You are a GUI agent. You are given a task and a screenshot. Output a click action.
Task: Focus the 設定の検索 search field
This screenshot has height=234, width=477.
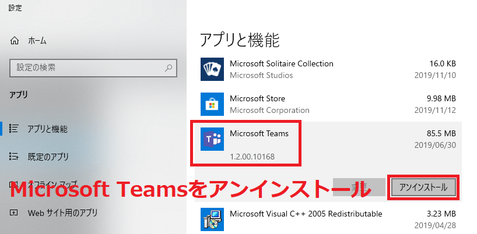click(93, 68)
